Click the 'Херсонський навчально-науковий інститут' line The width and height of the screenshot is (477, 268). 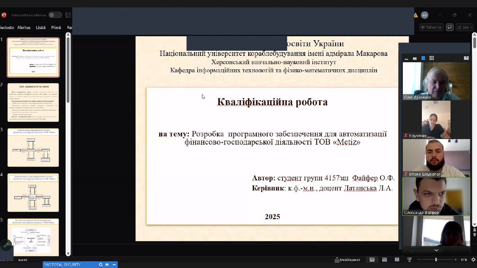[274, 62]
